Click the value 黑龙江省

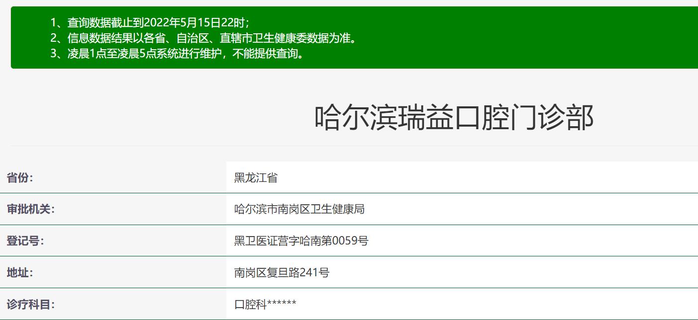256,177
